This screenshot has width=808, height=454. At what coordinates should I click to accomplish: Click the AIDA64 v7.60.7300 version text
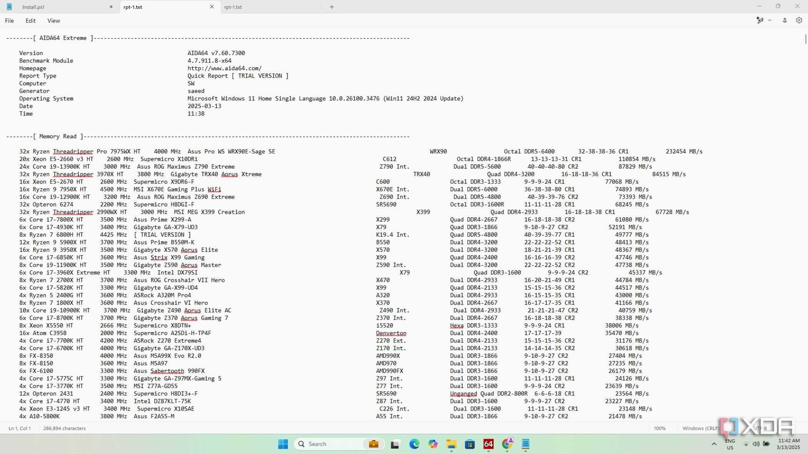tap(216, 53)
